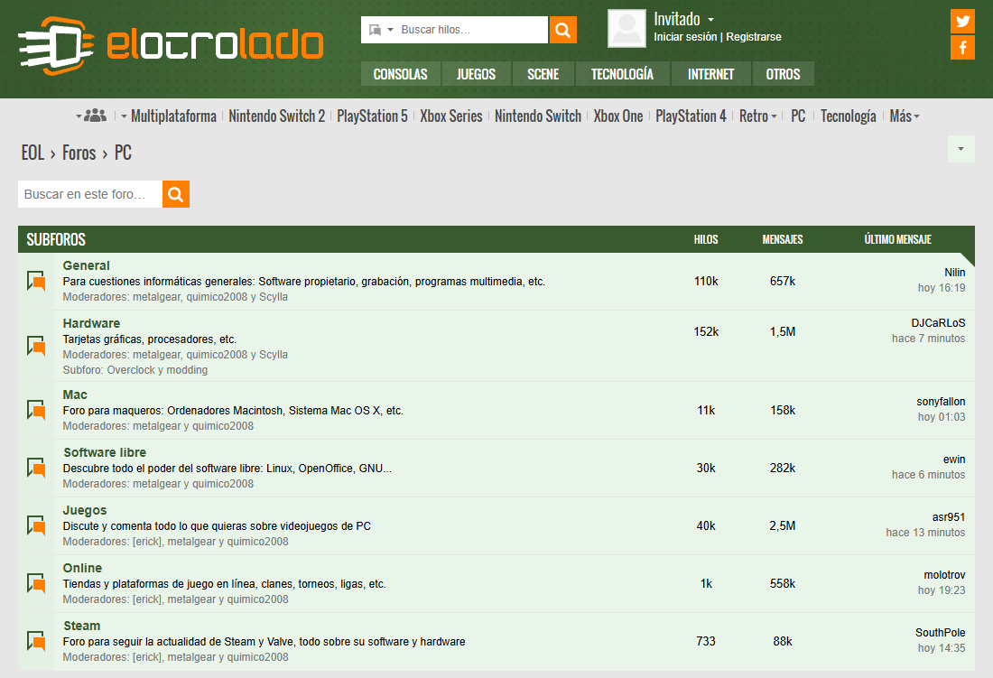Click the Online subforum status icon
The height and width of the screenshot is (678, 993).
point(36,583)
